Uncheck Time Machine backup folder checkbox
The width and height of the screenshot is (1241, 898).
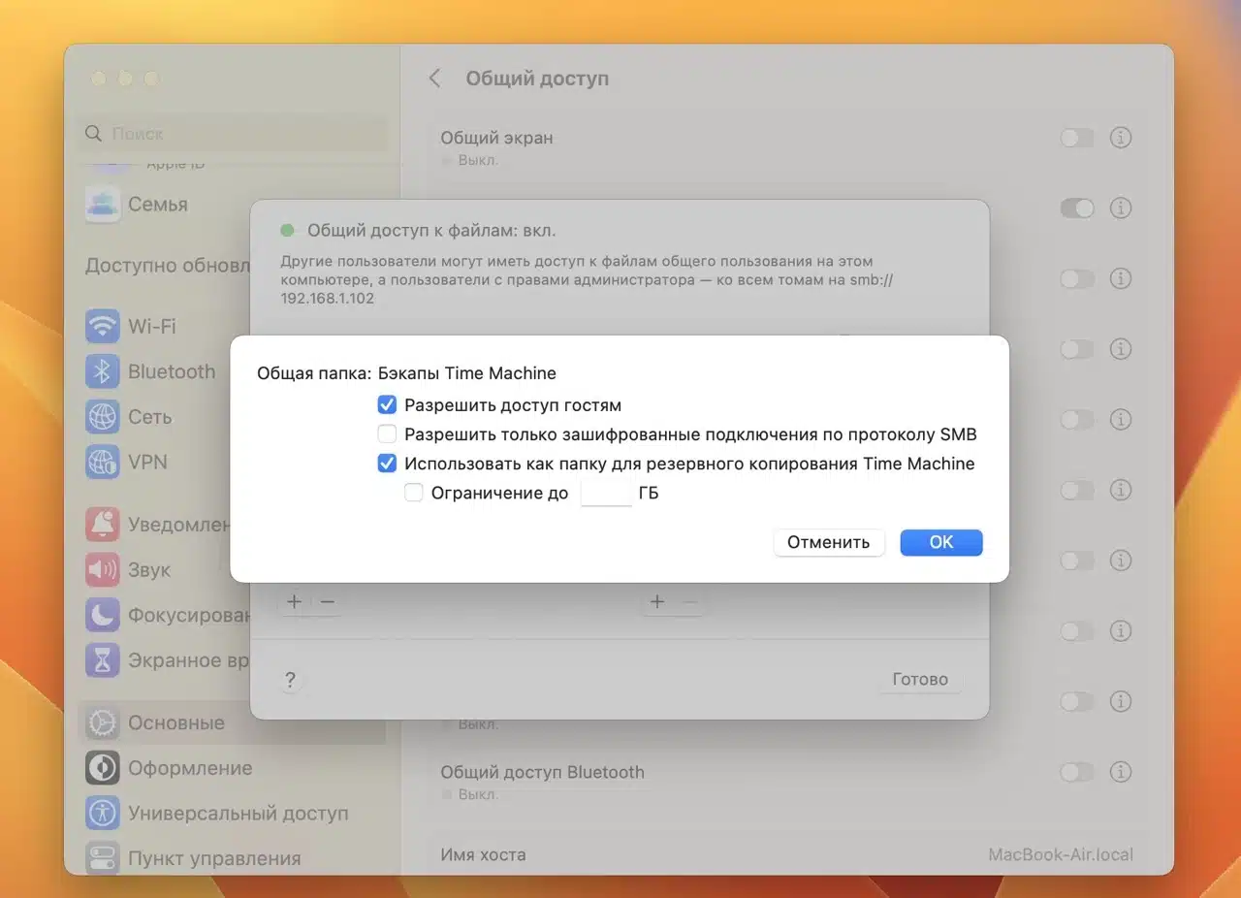(x=387, y=464)
